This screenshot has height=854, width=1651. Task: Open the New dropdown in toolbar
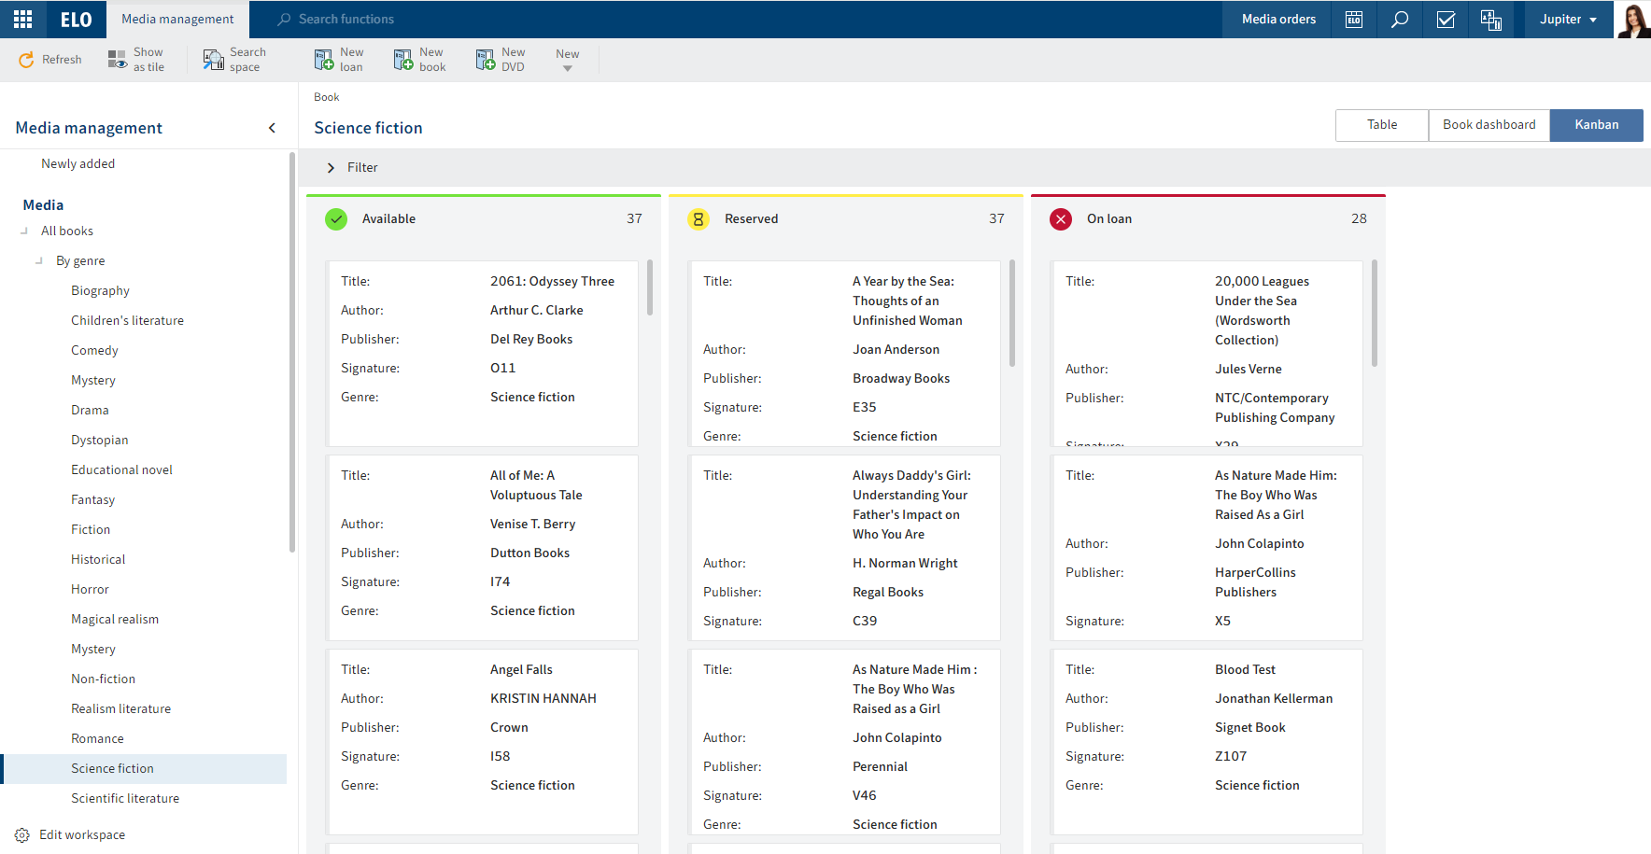point(568,60)
